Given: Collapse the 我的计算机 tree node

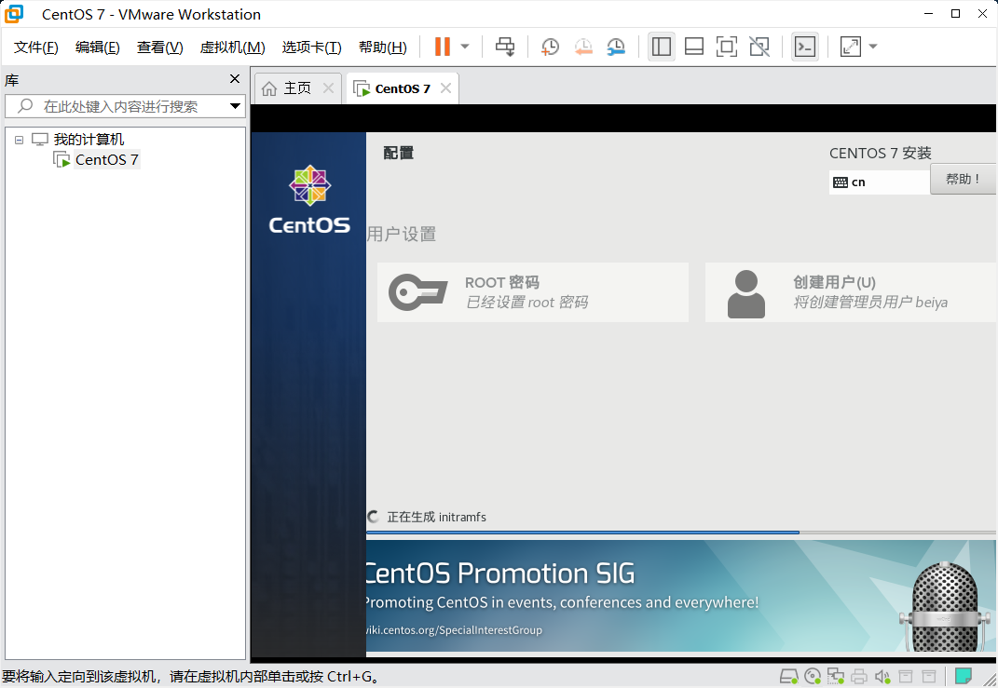Looking at the screenshot, I should pyautogui.click(x=19, y=140).
